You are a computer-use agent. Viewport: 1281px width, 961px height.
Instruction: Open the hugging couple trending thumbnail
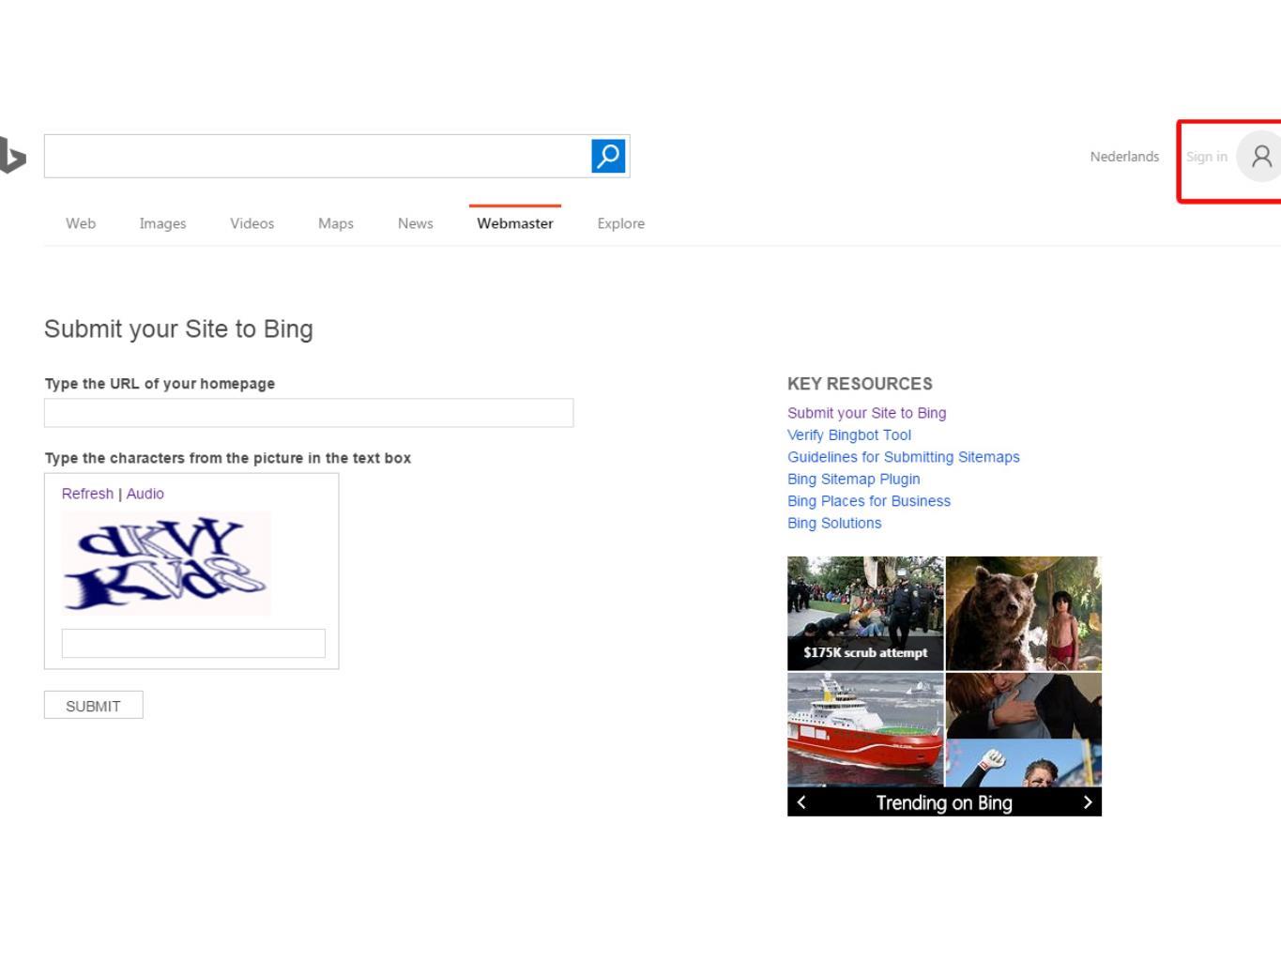pos(1024,705)
